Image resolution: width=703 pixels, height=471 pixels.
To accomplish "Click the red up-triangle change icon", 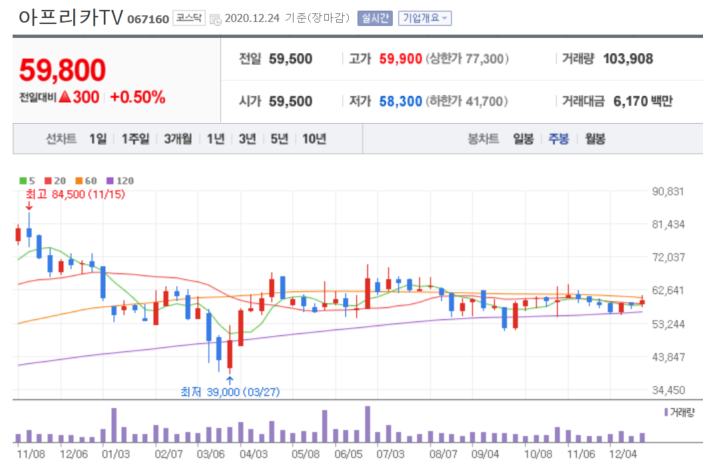I will pos(65,96).
